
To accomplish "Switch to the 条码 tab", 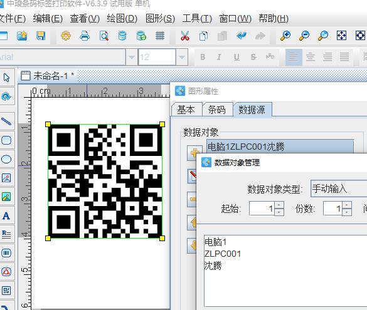I will 217,110.
